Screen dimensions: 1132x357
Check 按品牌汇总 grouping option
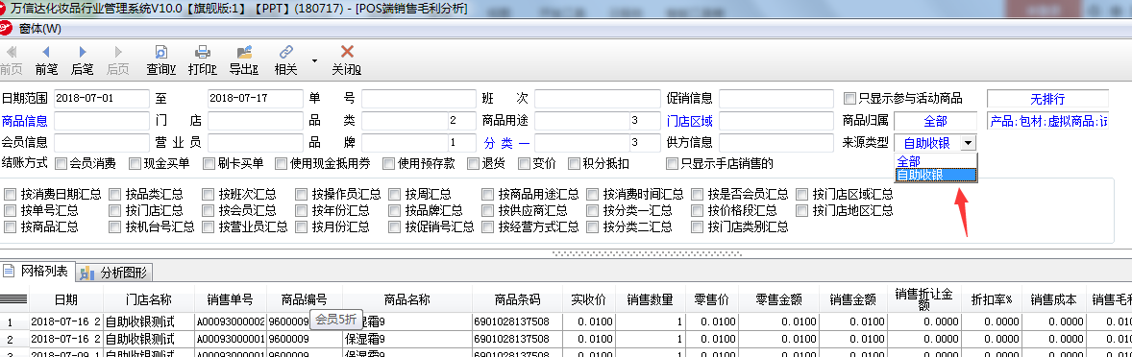pyautogui.click(x=393, y=210)
